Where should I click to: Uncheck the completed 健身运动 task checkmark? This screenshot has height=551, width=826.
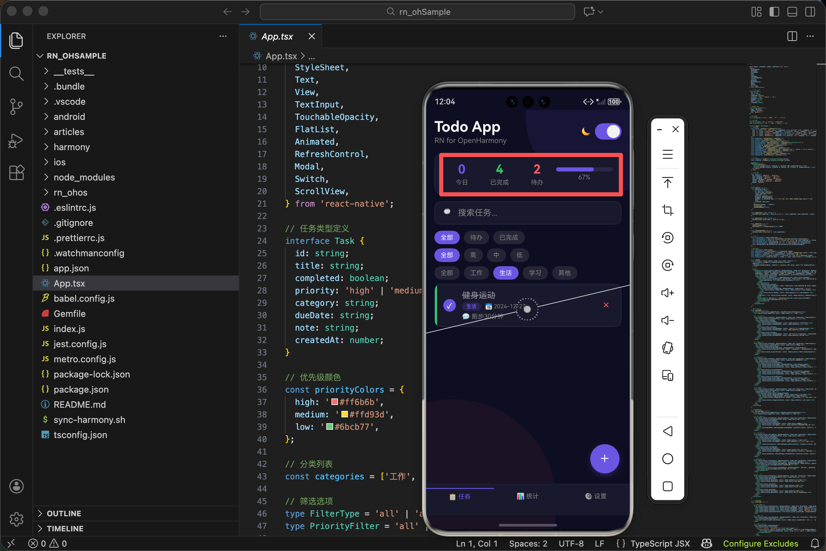point(449,305)
